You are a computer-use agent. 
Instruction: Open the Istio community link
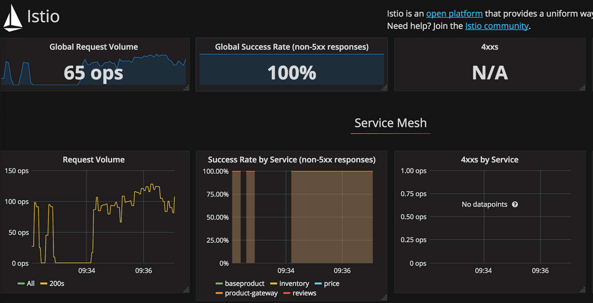(x=496, y=26)
